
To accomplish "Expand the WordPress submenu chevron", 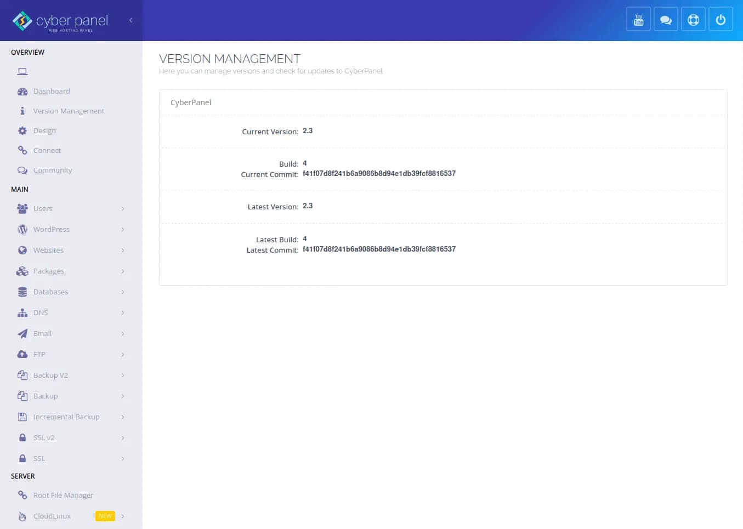I will [x=123, y=229].
